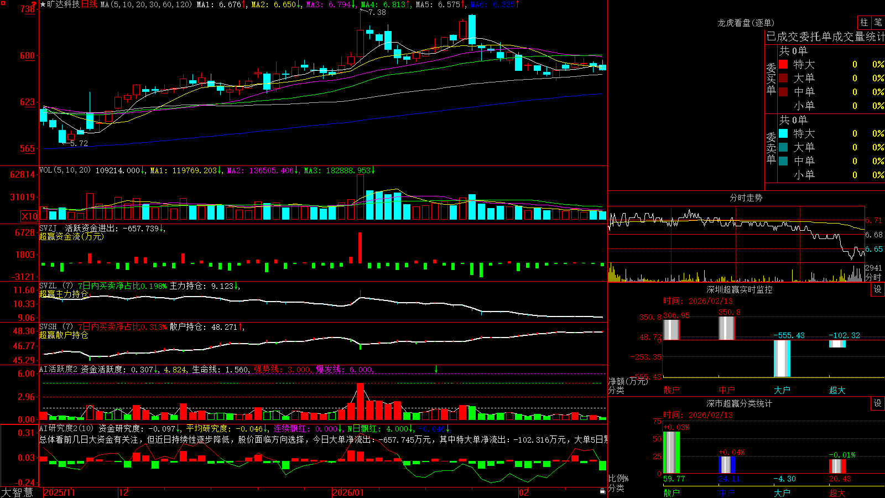Click the 6.65 price on intraday chart axis
The image size is (885, 498).
874,249
